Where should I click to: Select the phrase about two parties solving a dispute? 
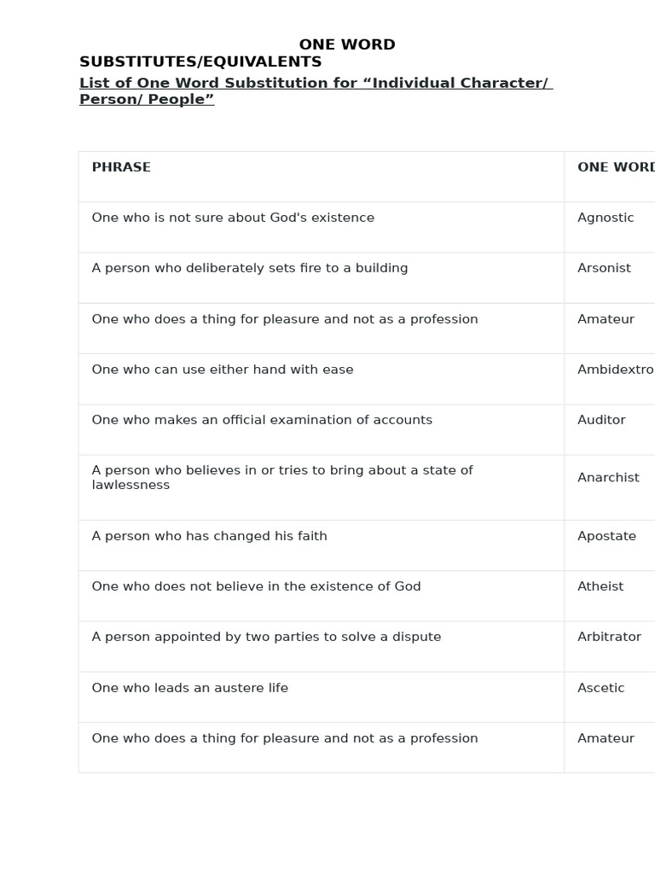(x=266, y=637)
